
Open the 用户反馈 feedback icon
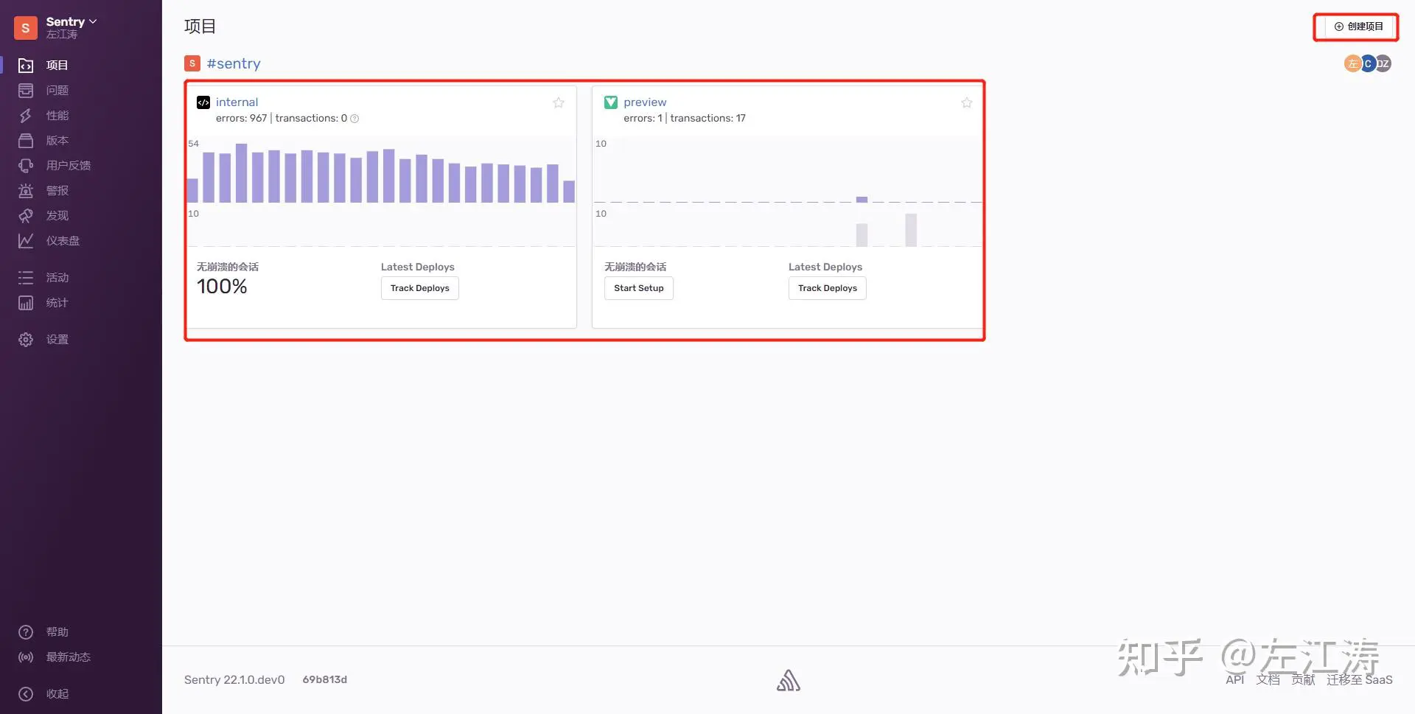[x=26, y=166]
